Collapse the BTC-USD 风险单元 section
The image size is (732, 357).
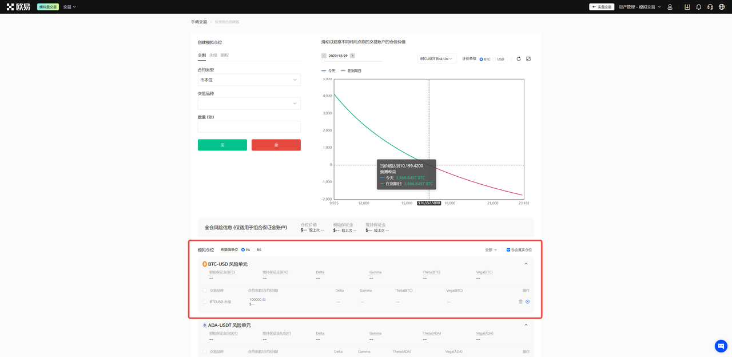[x=526, y=264]
